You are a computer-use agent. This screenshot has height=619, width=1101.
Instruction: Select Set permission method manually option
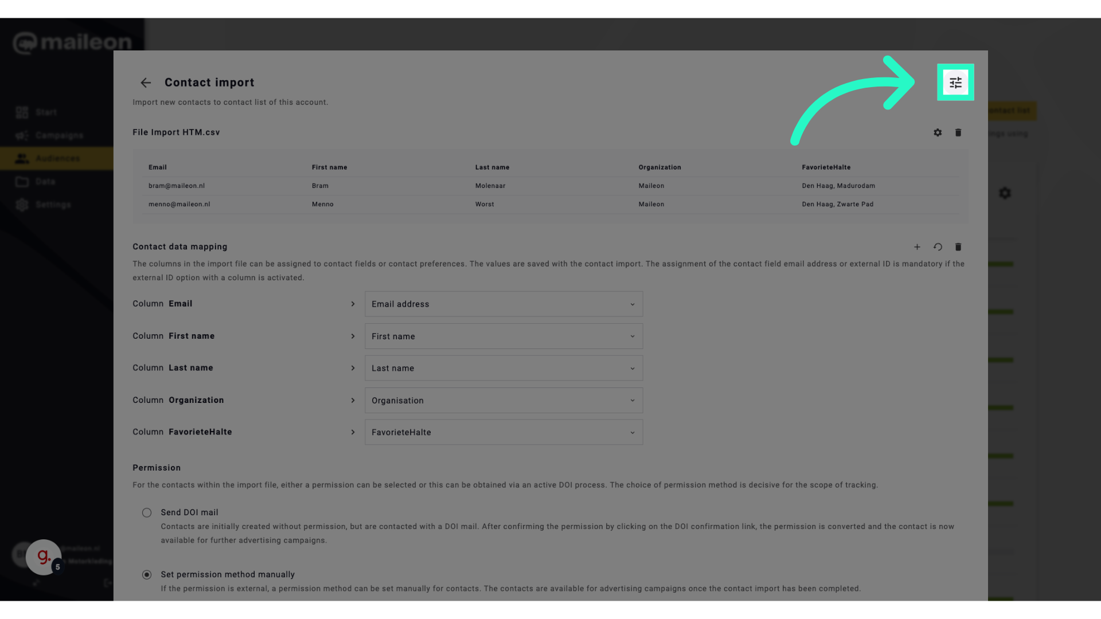tap(147, 574)
